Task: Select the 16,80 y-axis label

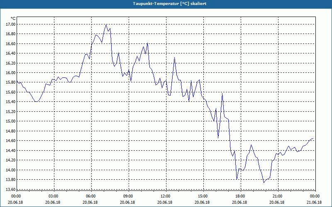Action: (x=11, y=34)
